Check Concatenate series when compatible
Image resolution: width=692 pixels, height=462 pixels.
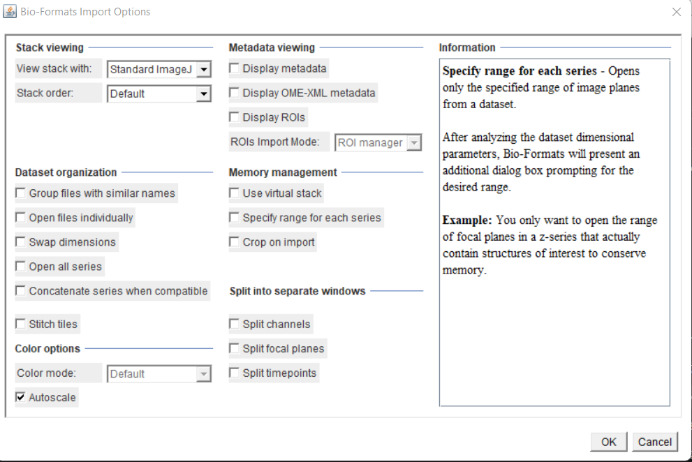click(x=21, y=291)
